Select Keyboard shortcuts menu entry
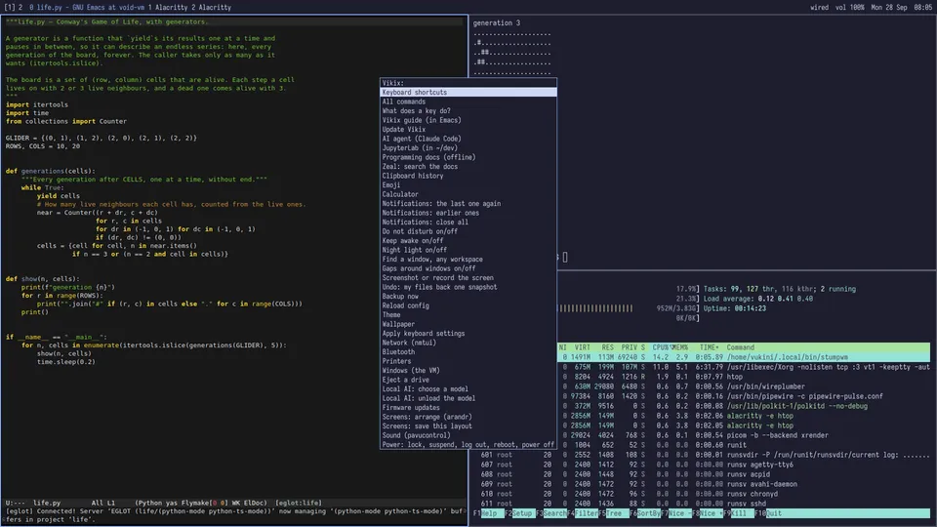 click(x=468, y=92)
